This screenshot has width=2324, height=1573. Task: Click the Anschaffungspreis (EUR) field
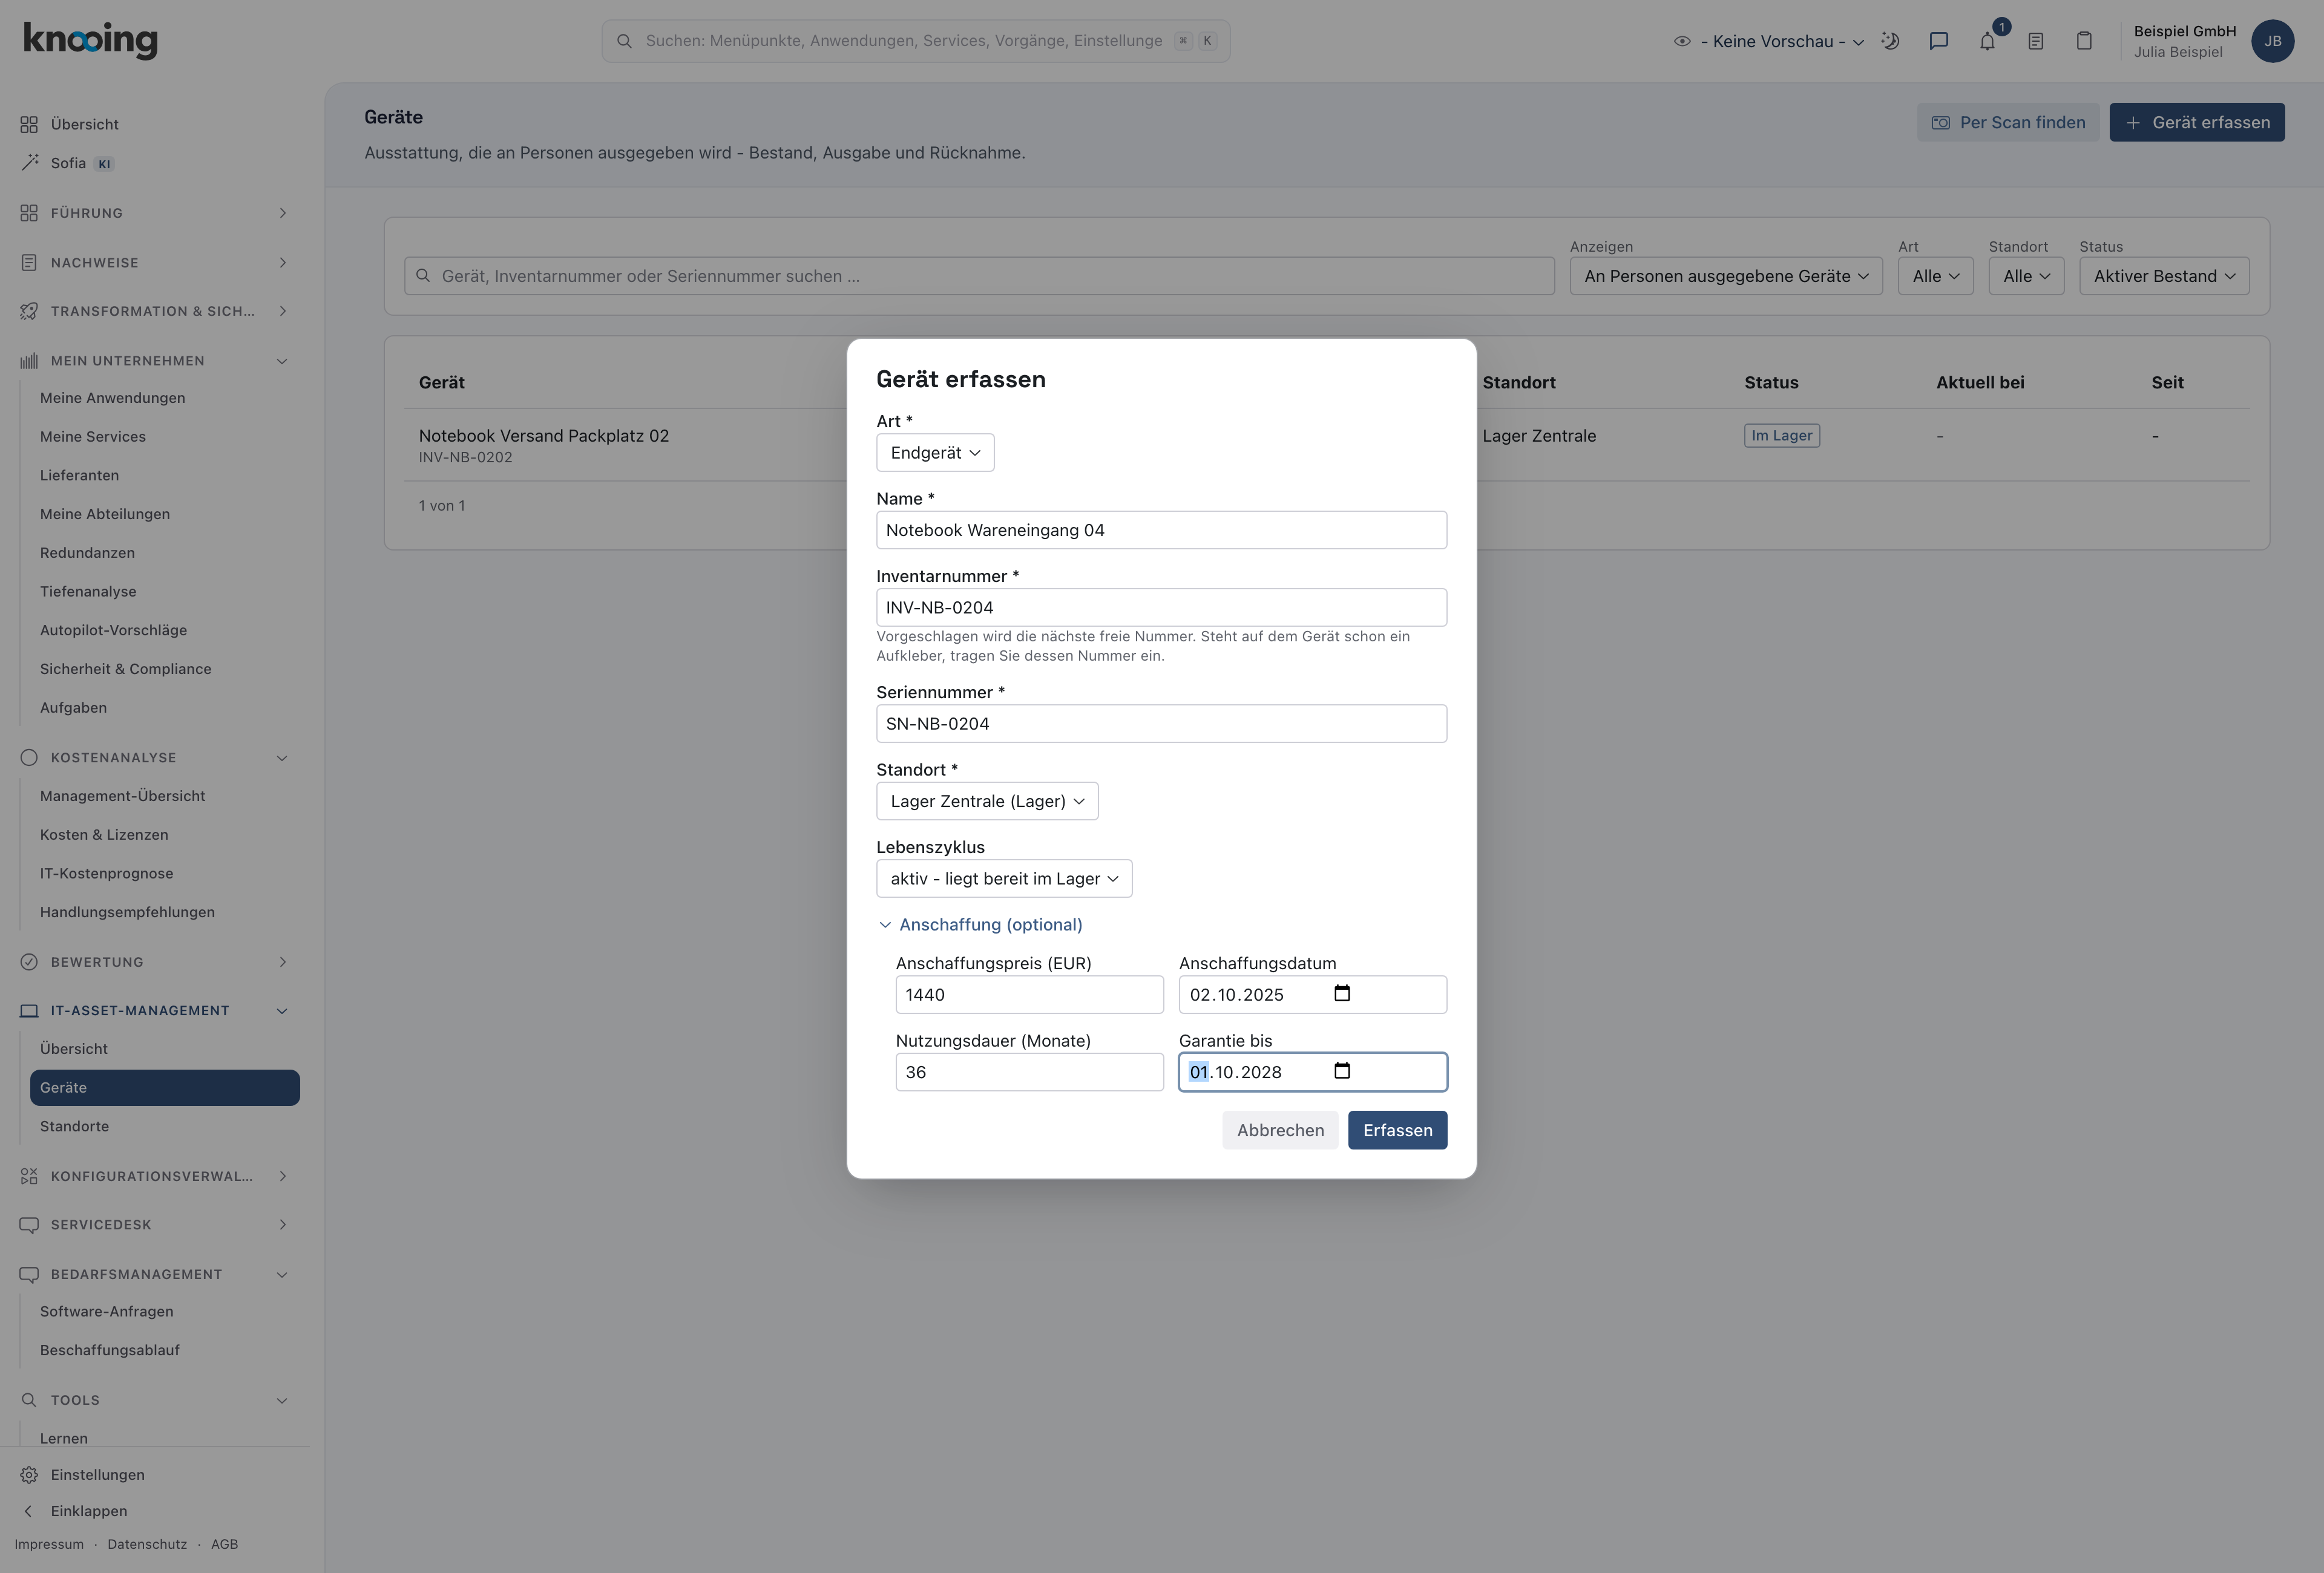[x=1029, y=995]
